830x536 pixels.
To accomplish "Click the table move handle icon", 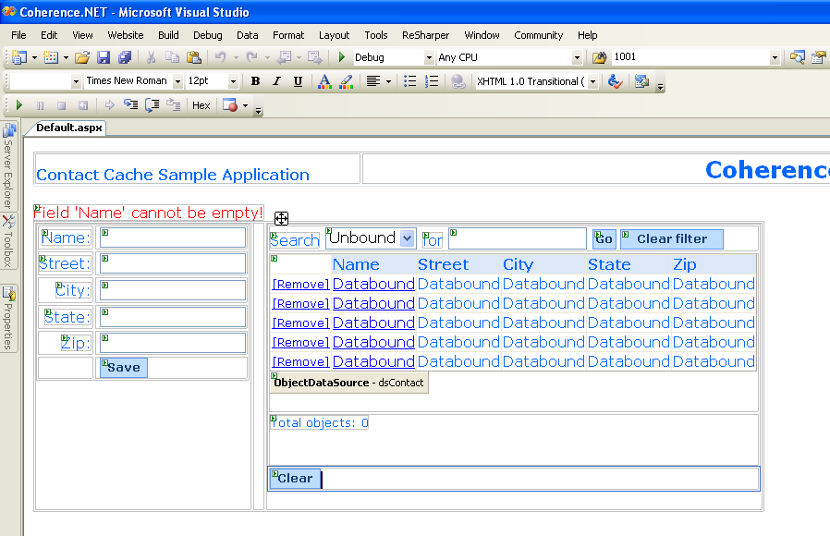I will tap(281, 218).
